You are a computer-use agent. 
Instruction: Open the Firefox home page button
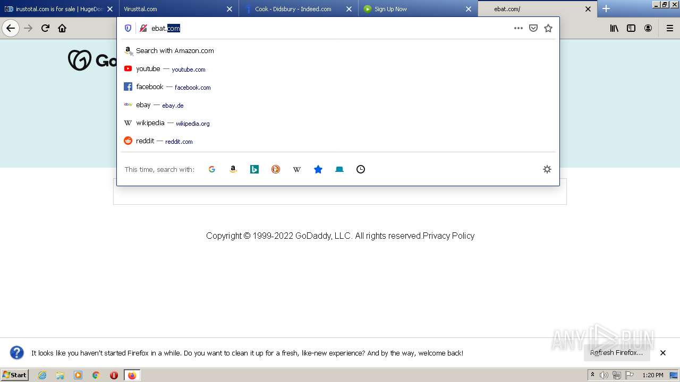pos(62,28)
